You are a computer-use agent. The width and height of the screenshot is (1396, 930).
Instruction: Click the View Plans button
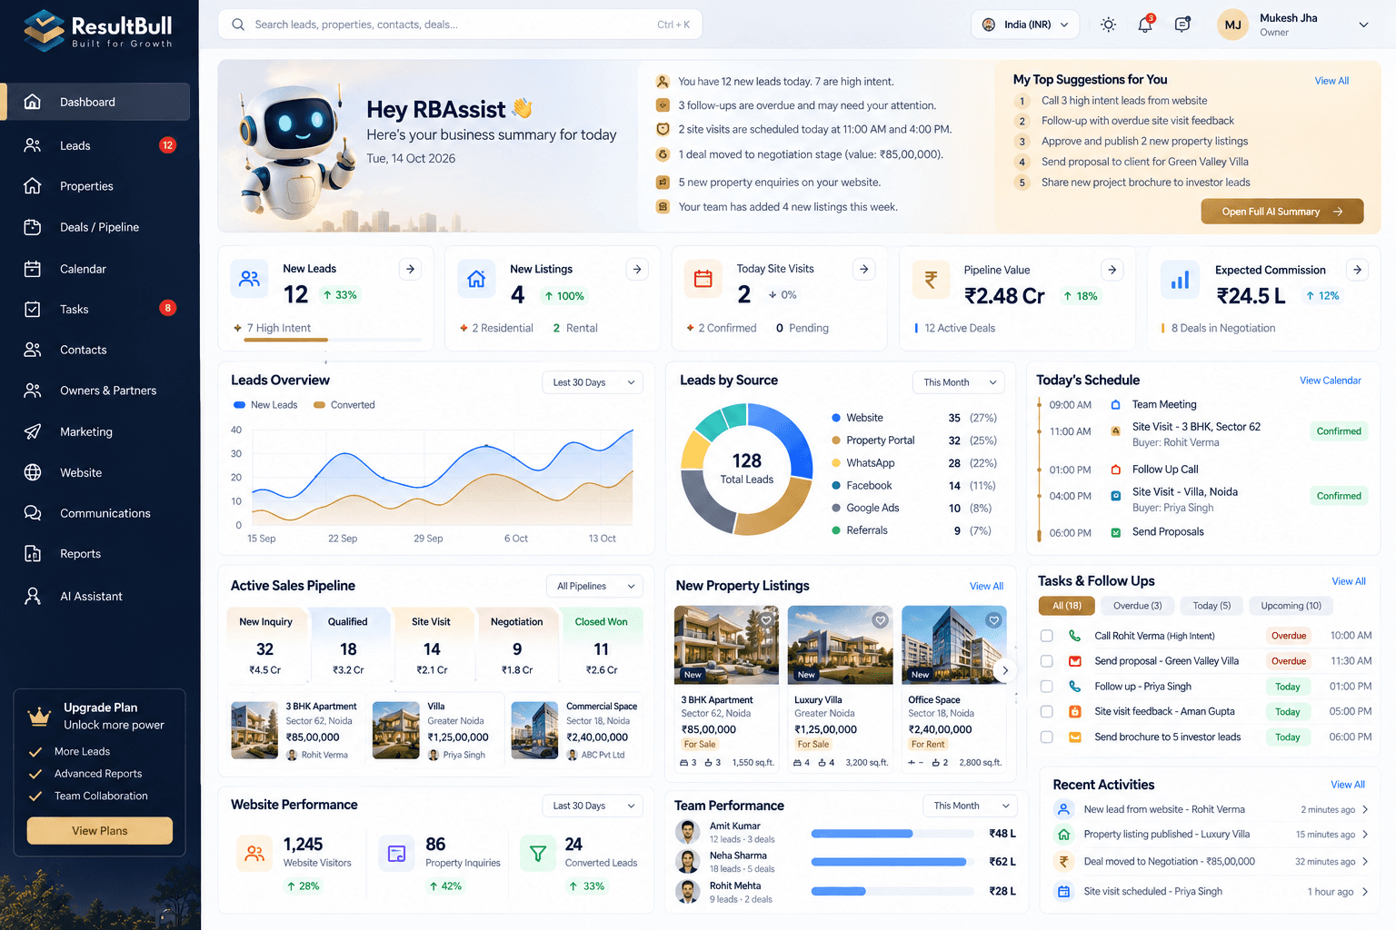[100, 831]
